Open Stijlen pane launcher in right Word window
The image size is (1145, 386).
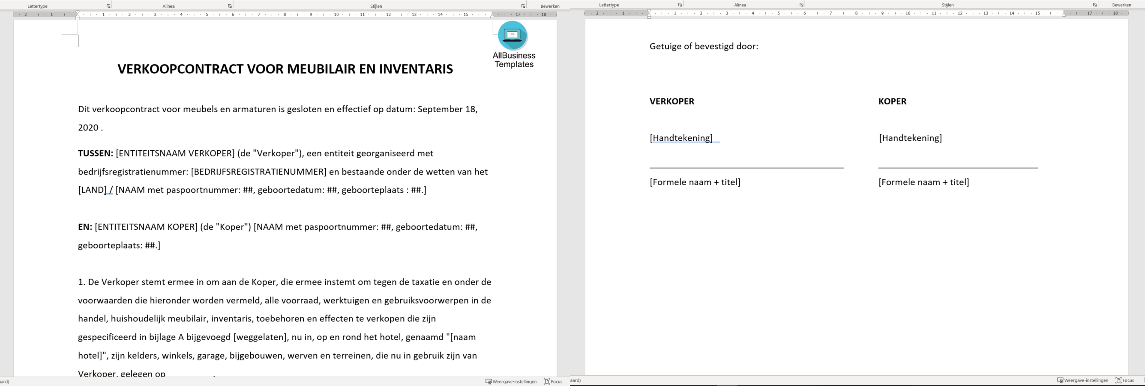(x=1095, y=5)
